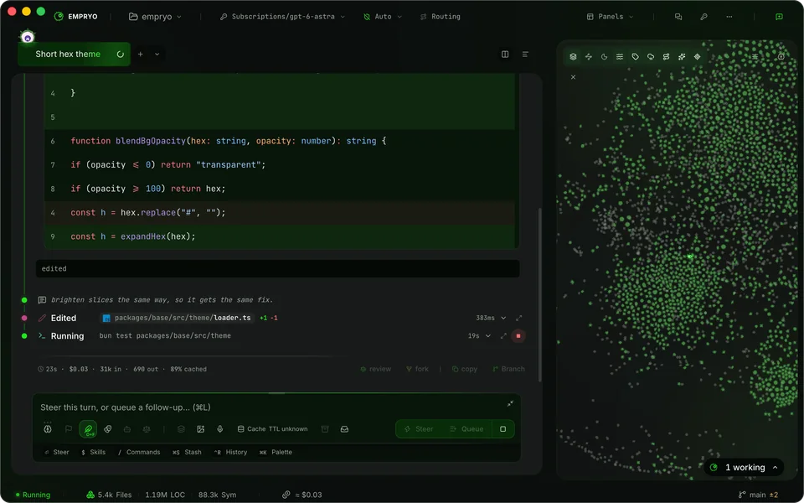This screenshot has height=503, width=804.
Task: Toggle the robot icon in composer
Action: click(x=127, y=429)
